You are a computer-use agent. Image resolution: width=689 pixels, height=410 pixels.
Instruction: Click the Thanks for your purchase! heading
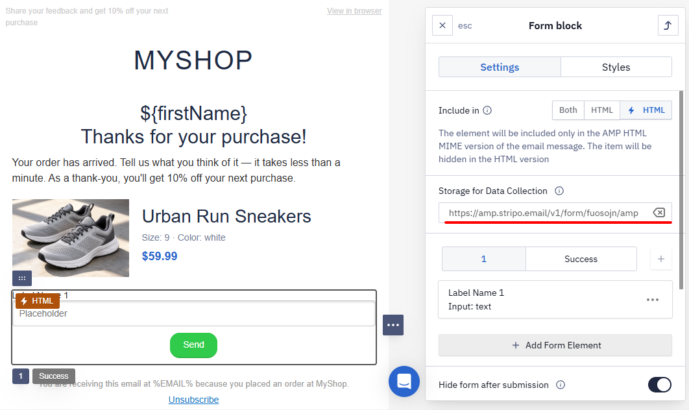pyautogui.click(x=193, y=137)
